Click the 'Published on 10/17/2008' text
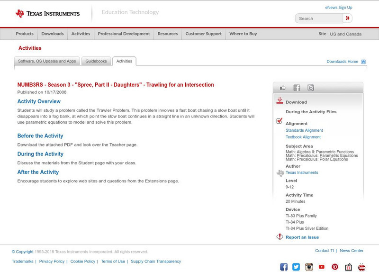 tap(42, 92)
